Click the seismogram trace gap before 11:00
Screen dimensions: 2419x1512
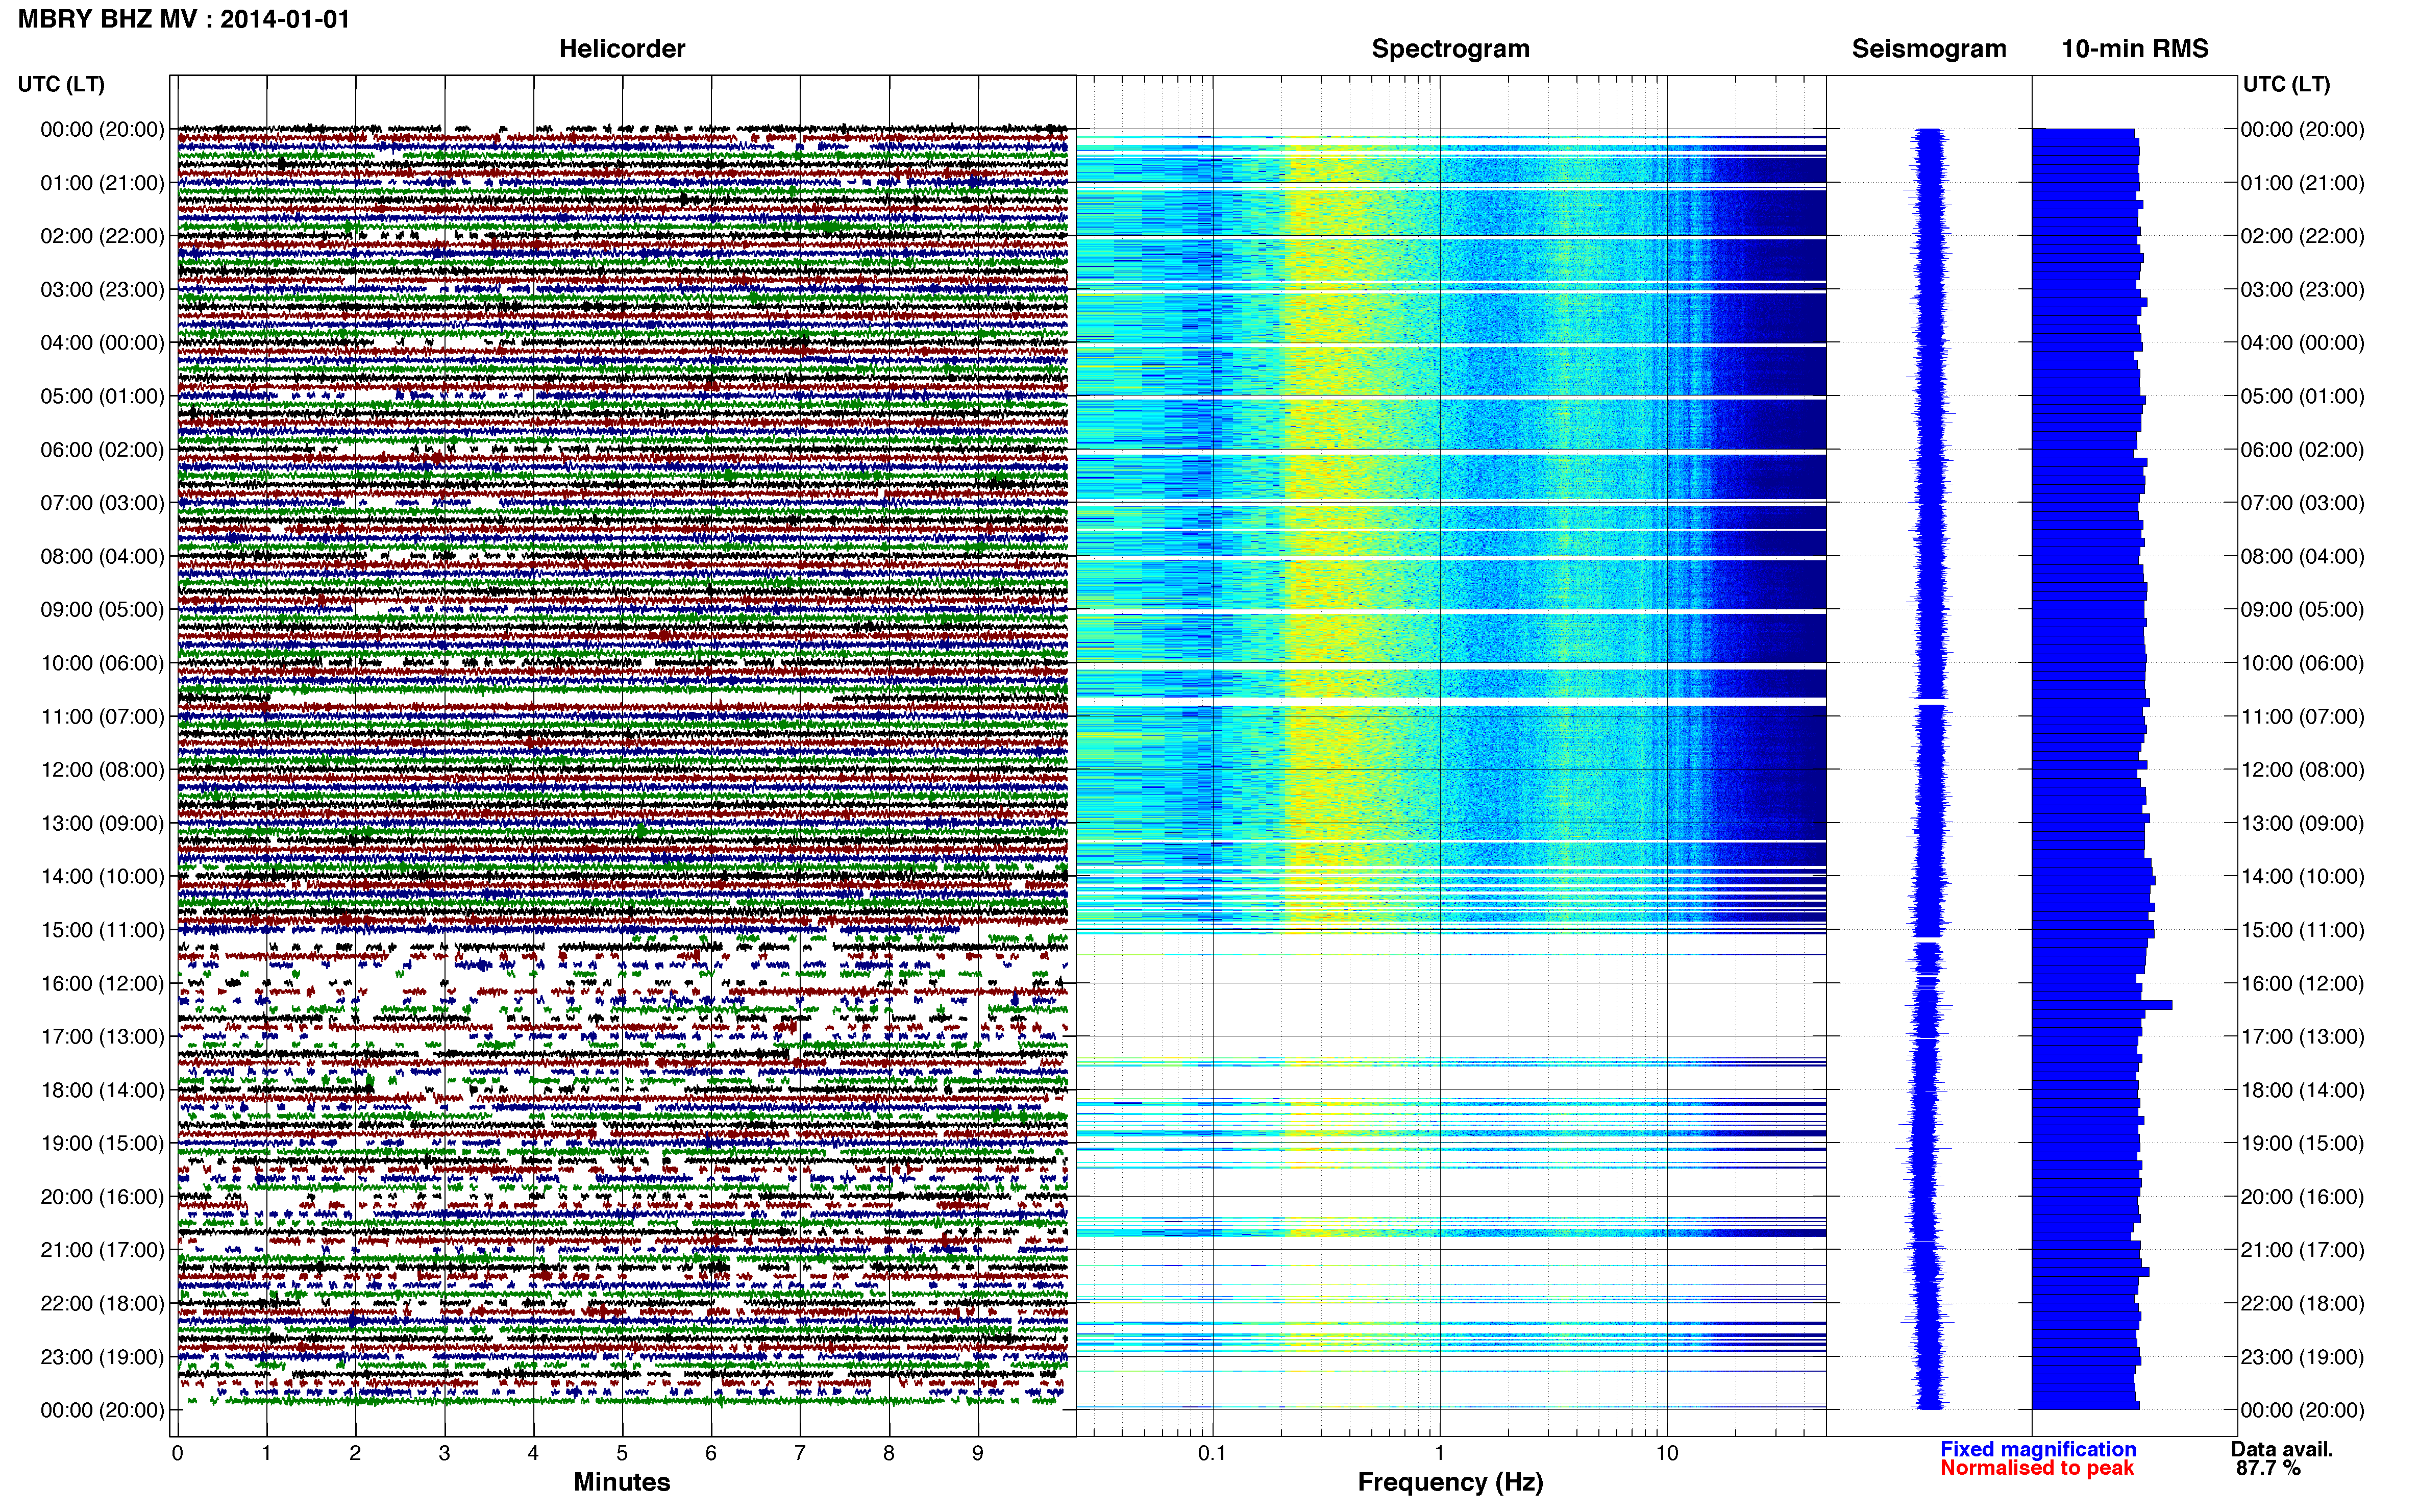(1930, 702)
